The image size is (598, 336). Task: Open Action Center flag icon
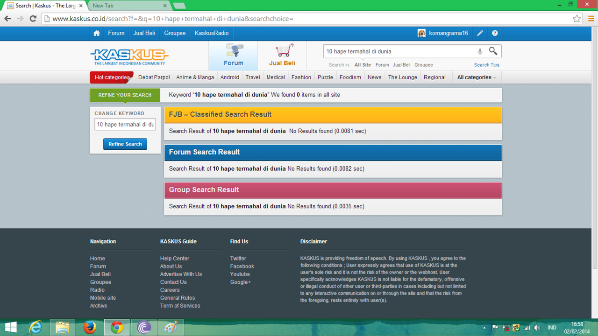495,328
